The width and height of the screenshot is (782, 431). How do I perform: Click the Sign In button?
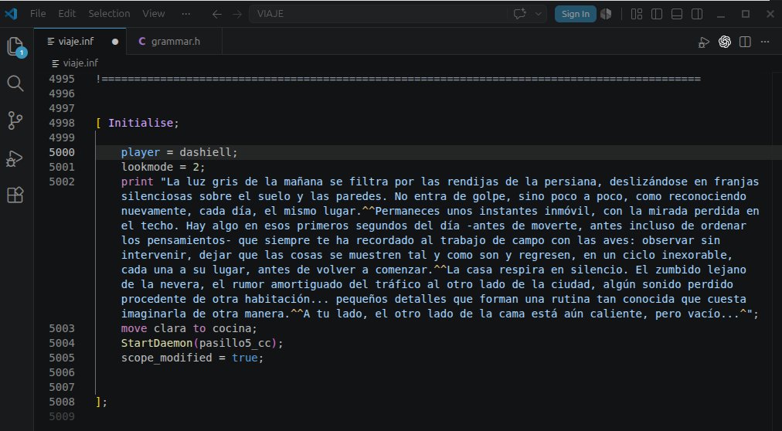tap(576, 14)
